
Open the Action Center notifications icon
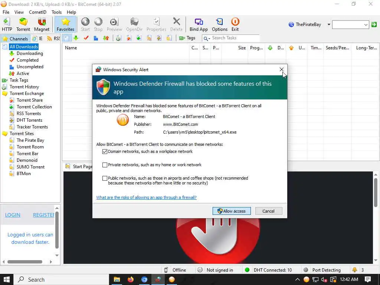coord(368,279)
